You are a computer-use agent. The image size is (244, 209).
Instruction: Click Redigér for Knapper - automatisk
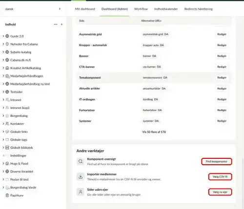pos(222,45)
